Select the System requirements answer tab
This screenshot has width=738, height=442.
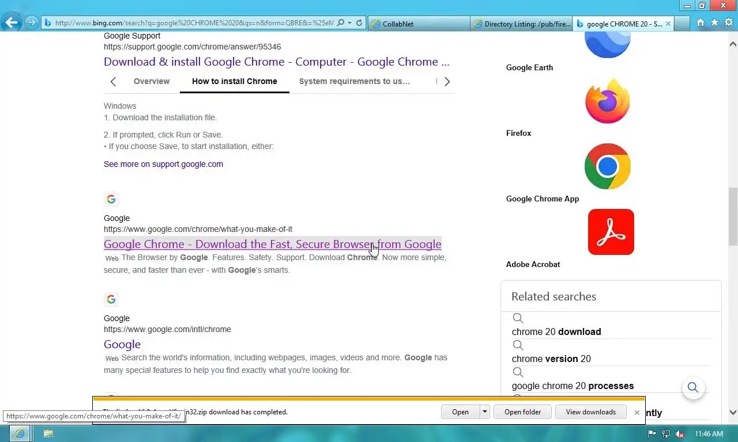click(x=355, y=81)
